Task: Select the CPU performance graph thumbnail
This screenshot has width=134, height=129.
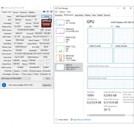Action: 60,23
